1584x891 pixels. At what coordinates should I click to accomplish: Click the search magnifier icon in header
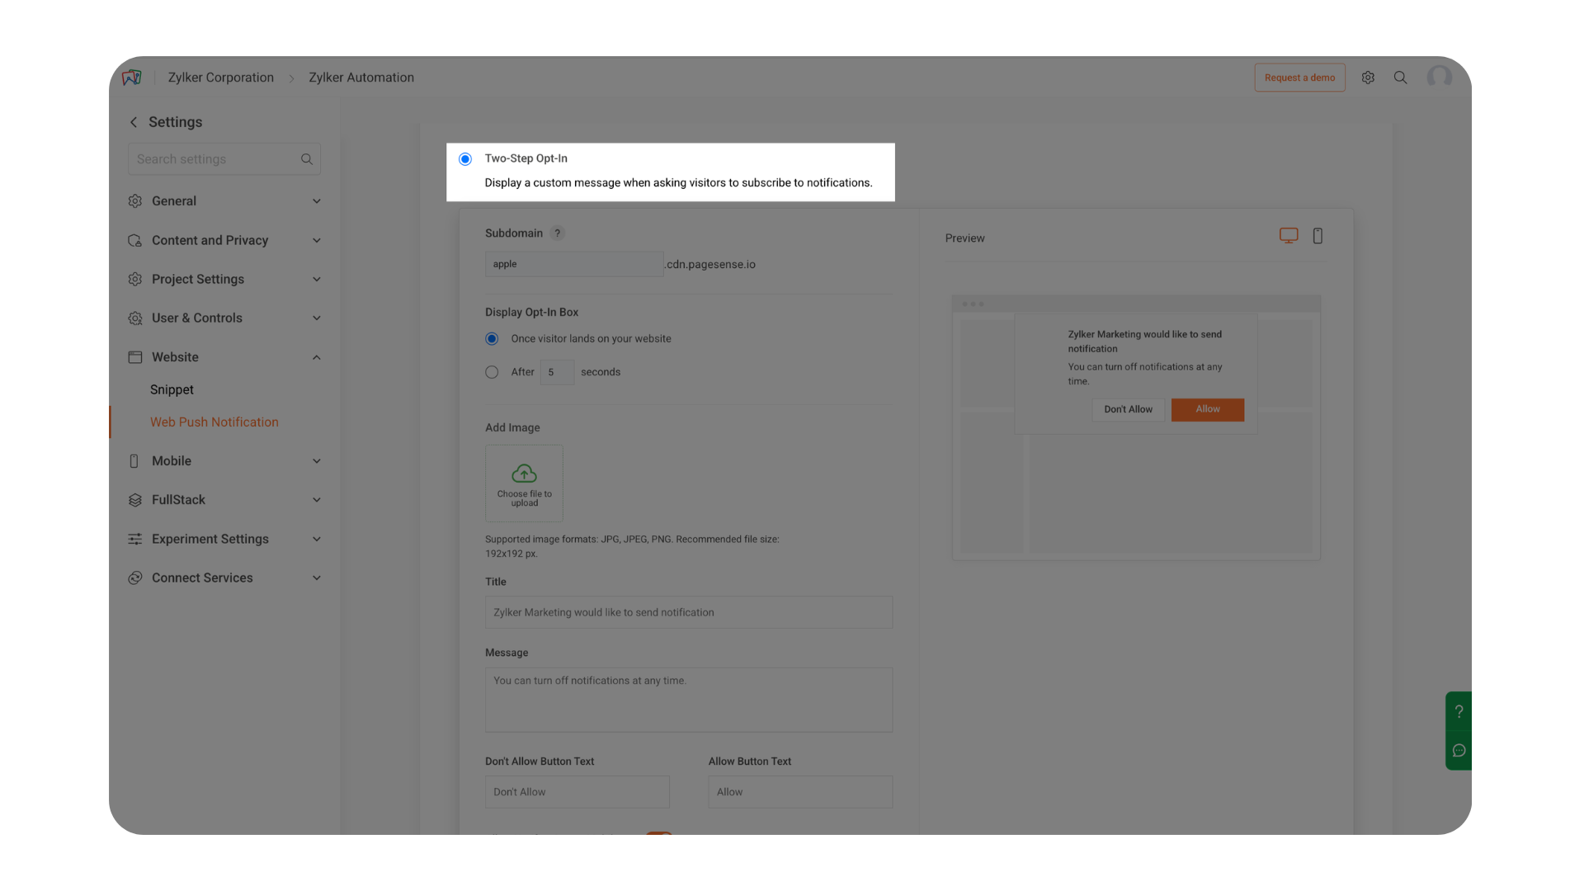tap(1400, 78)
